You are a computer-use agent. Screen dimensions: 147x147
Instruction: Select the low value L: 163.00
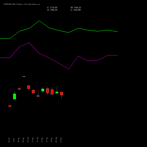click(76, 10)
